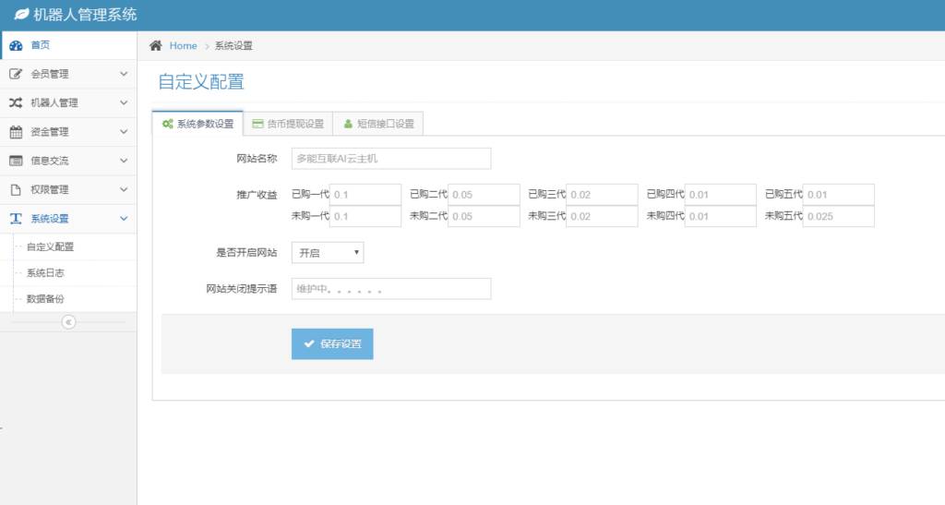This screenshot has width=945, height=505.
Task: Click the 已购一代 commission input field
Action: point(365,194)
